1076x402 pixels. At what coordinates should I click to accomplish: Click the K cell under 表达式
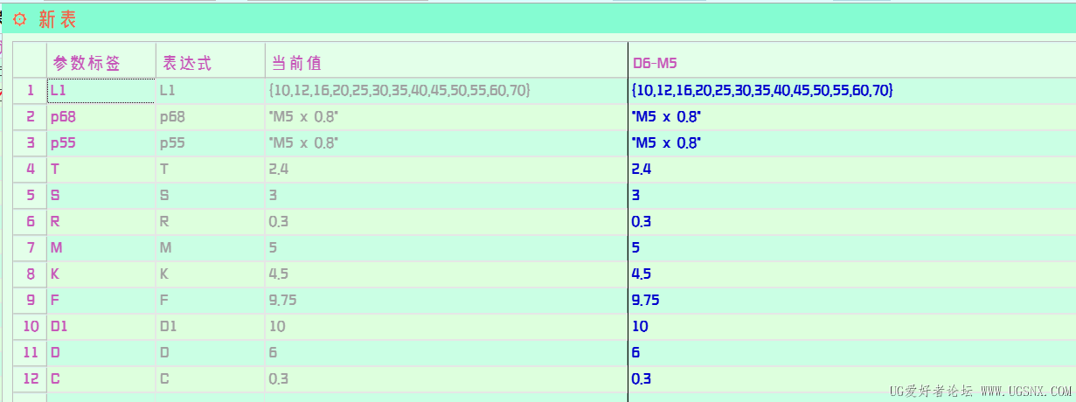tap(211, 274)
